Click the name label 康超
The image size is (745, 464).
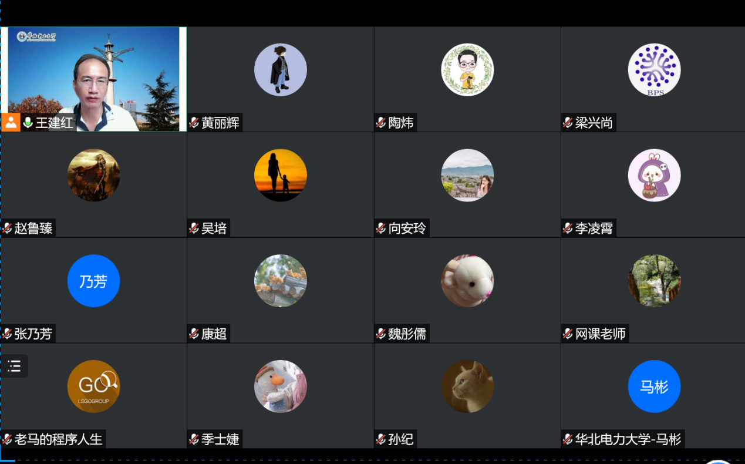point(214,334)
